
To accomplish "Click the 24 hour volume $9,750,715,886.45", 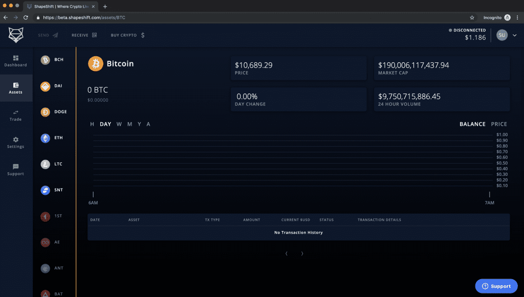I will click(409, 97).
